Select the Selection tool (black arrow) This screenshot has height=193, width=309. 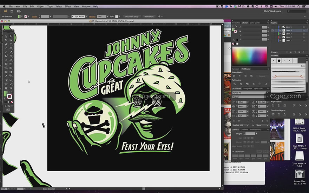click(x=6, y=36)
